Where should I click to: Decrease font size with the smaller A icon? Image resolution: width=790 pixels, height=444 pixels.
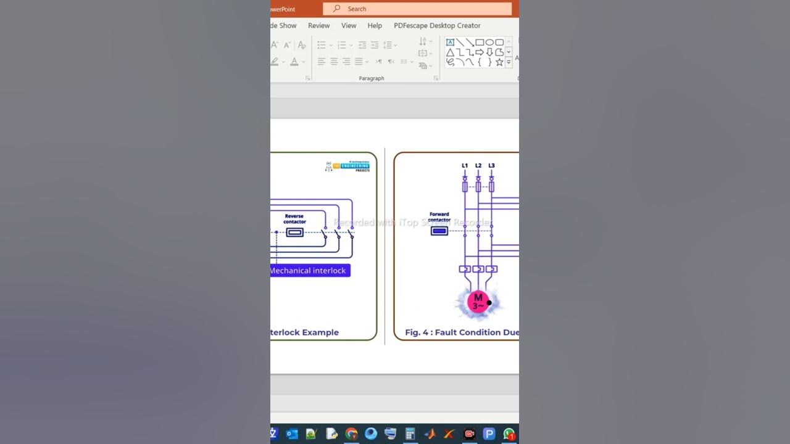pos(287,45)
